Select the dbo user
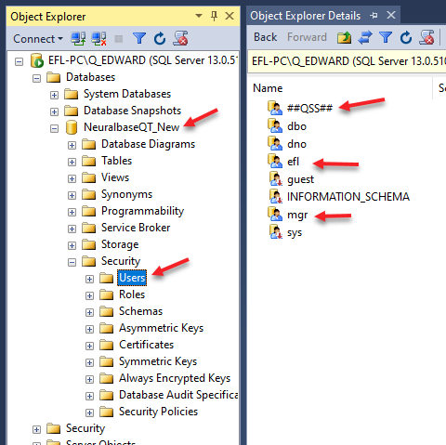Image resolution: width=446 pixels, height=445 pixels. tap(296, 126)
